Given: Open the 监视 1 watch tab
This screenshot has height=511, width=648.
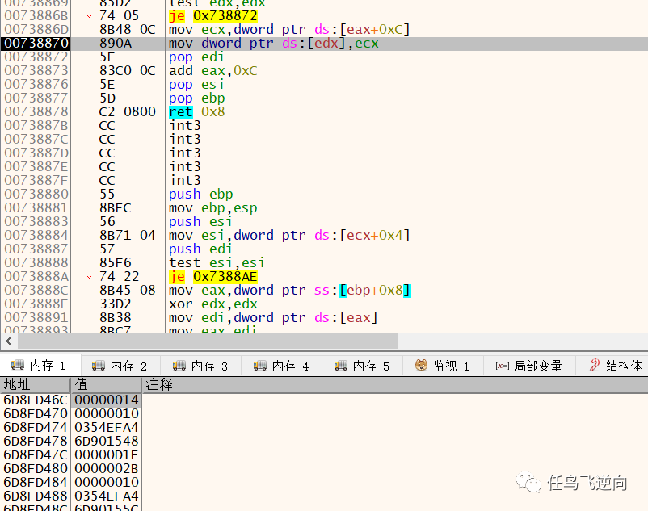Looking at the screenshot, I should tap(443, 366).
